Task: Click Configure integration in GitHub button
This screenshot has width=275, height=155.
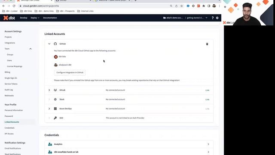Action: 70,72
